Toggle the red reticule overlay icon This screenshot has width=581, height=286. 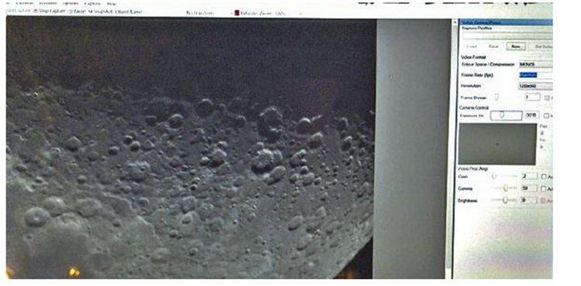[237, 13]
